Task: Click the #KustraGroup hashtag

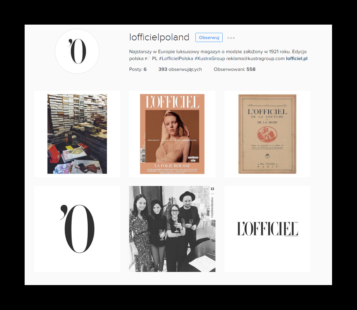Action: [x=210, y=58]
